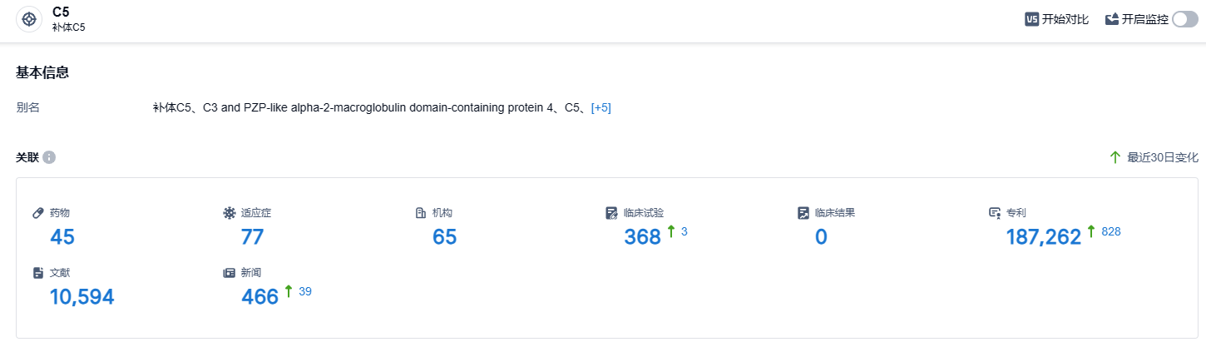Expand the [+5] more aliases
The image size is (1206, 342).
[601, 108]
